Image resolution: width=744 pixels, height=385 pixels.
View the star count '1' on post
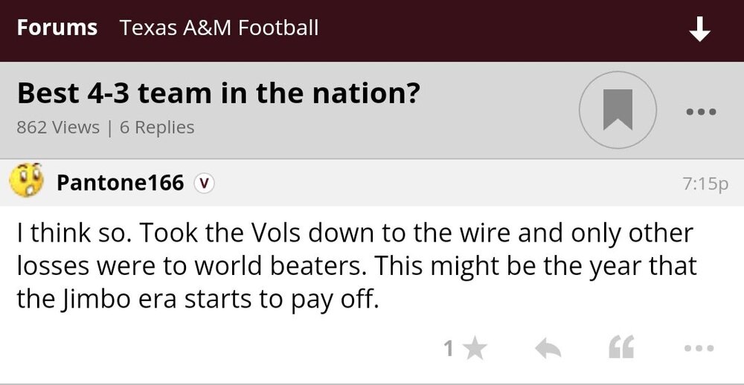449,349
